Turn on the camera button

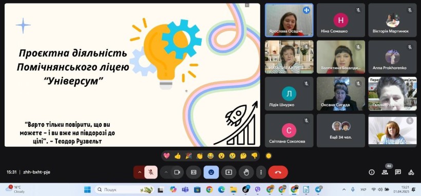point(177,172)
